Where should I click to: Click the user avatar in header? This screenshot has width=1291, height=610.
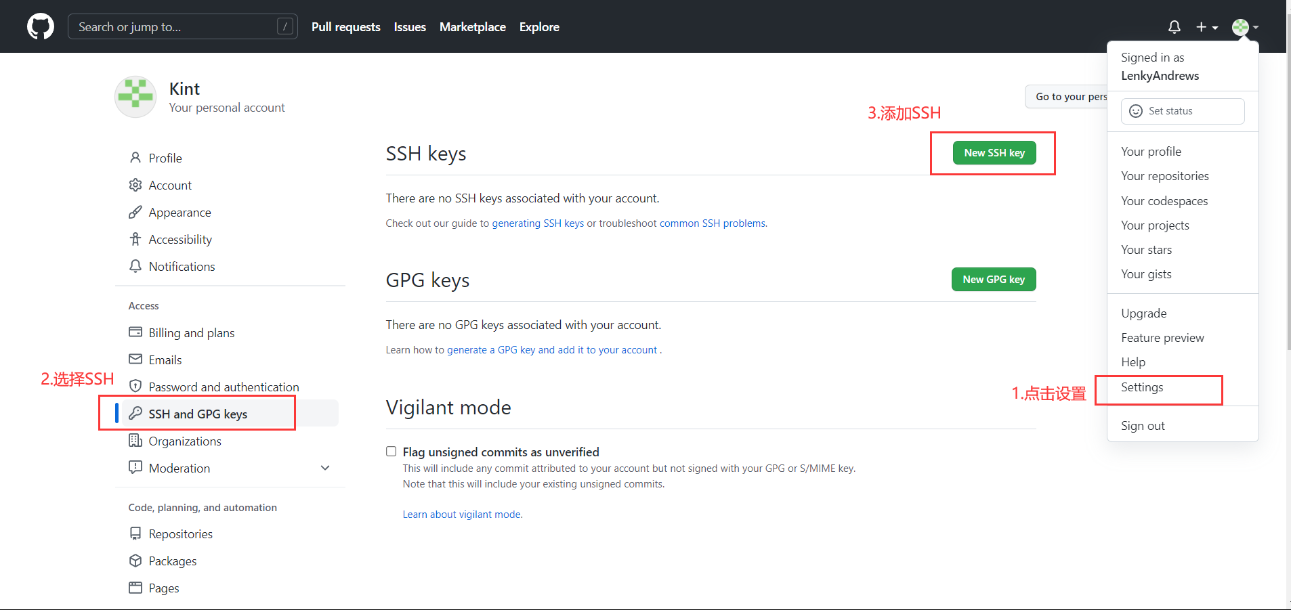click(1240, 27)
